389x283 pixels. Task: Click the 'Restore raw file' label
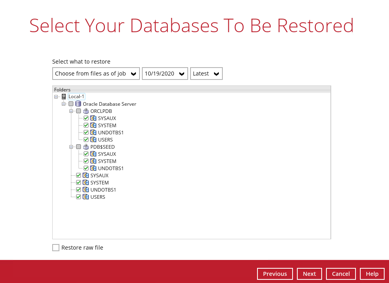[82, 248]
